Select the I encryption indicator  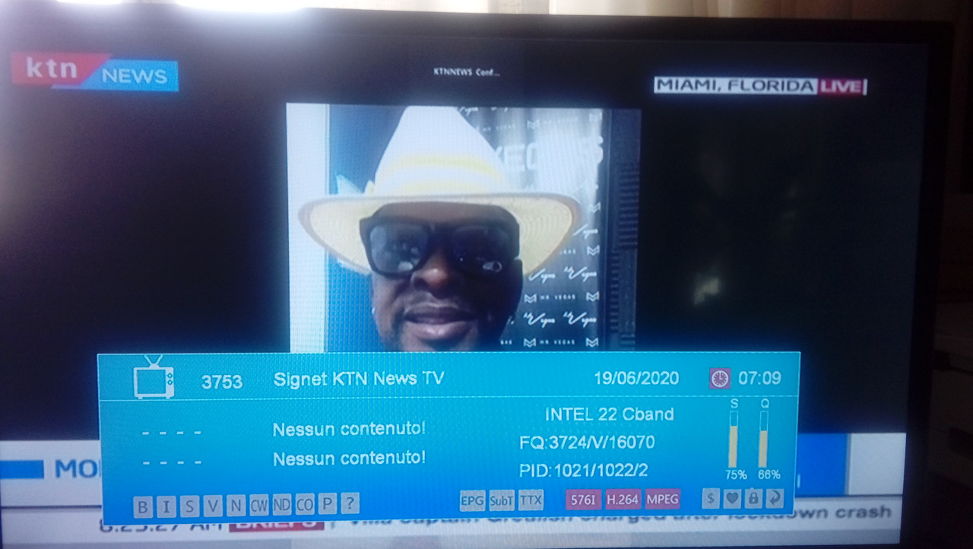click(166, 505)
